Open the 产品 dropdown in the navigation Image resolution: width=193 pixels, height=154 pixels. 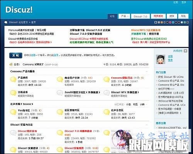coord(125,16)
